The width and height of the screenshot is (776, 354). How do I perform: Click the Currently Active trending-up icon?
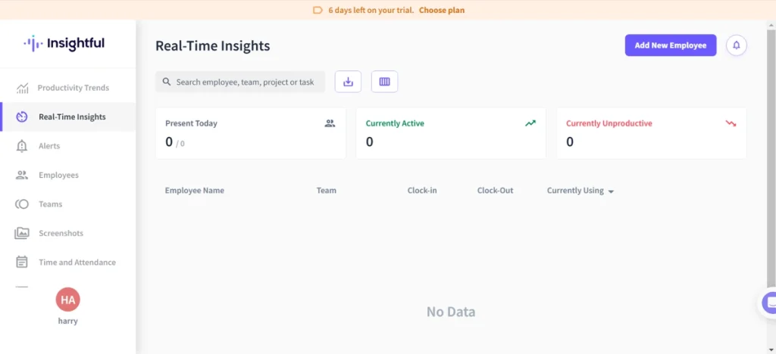[x=530, y=123]
